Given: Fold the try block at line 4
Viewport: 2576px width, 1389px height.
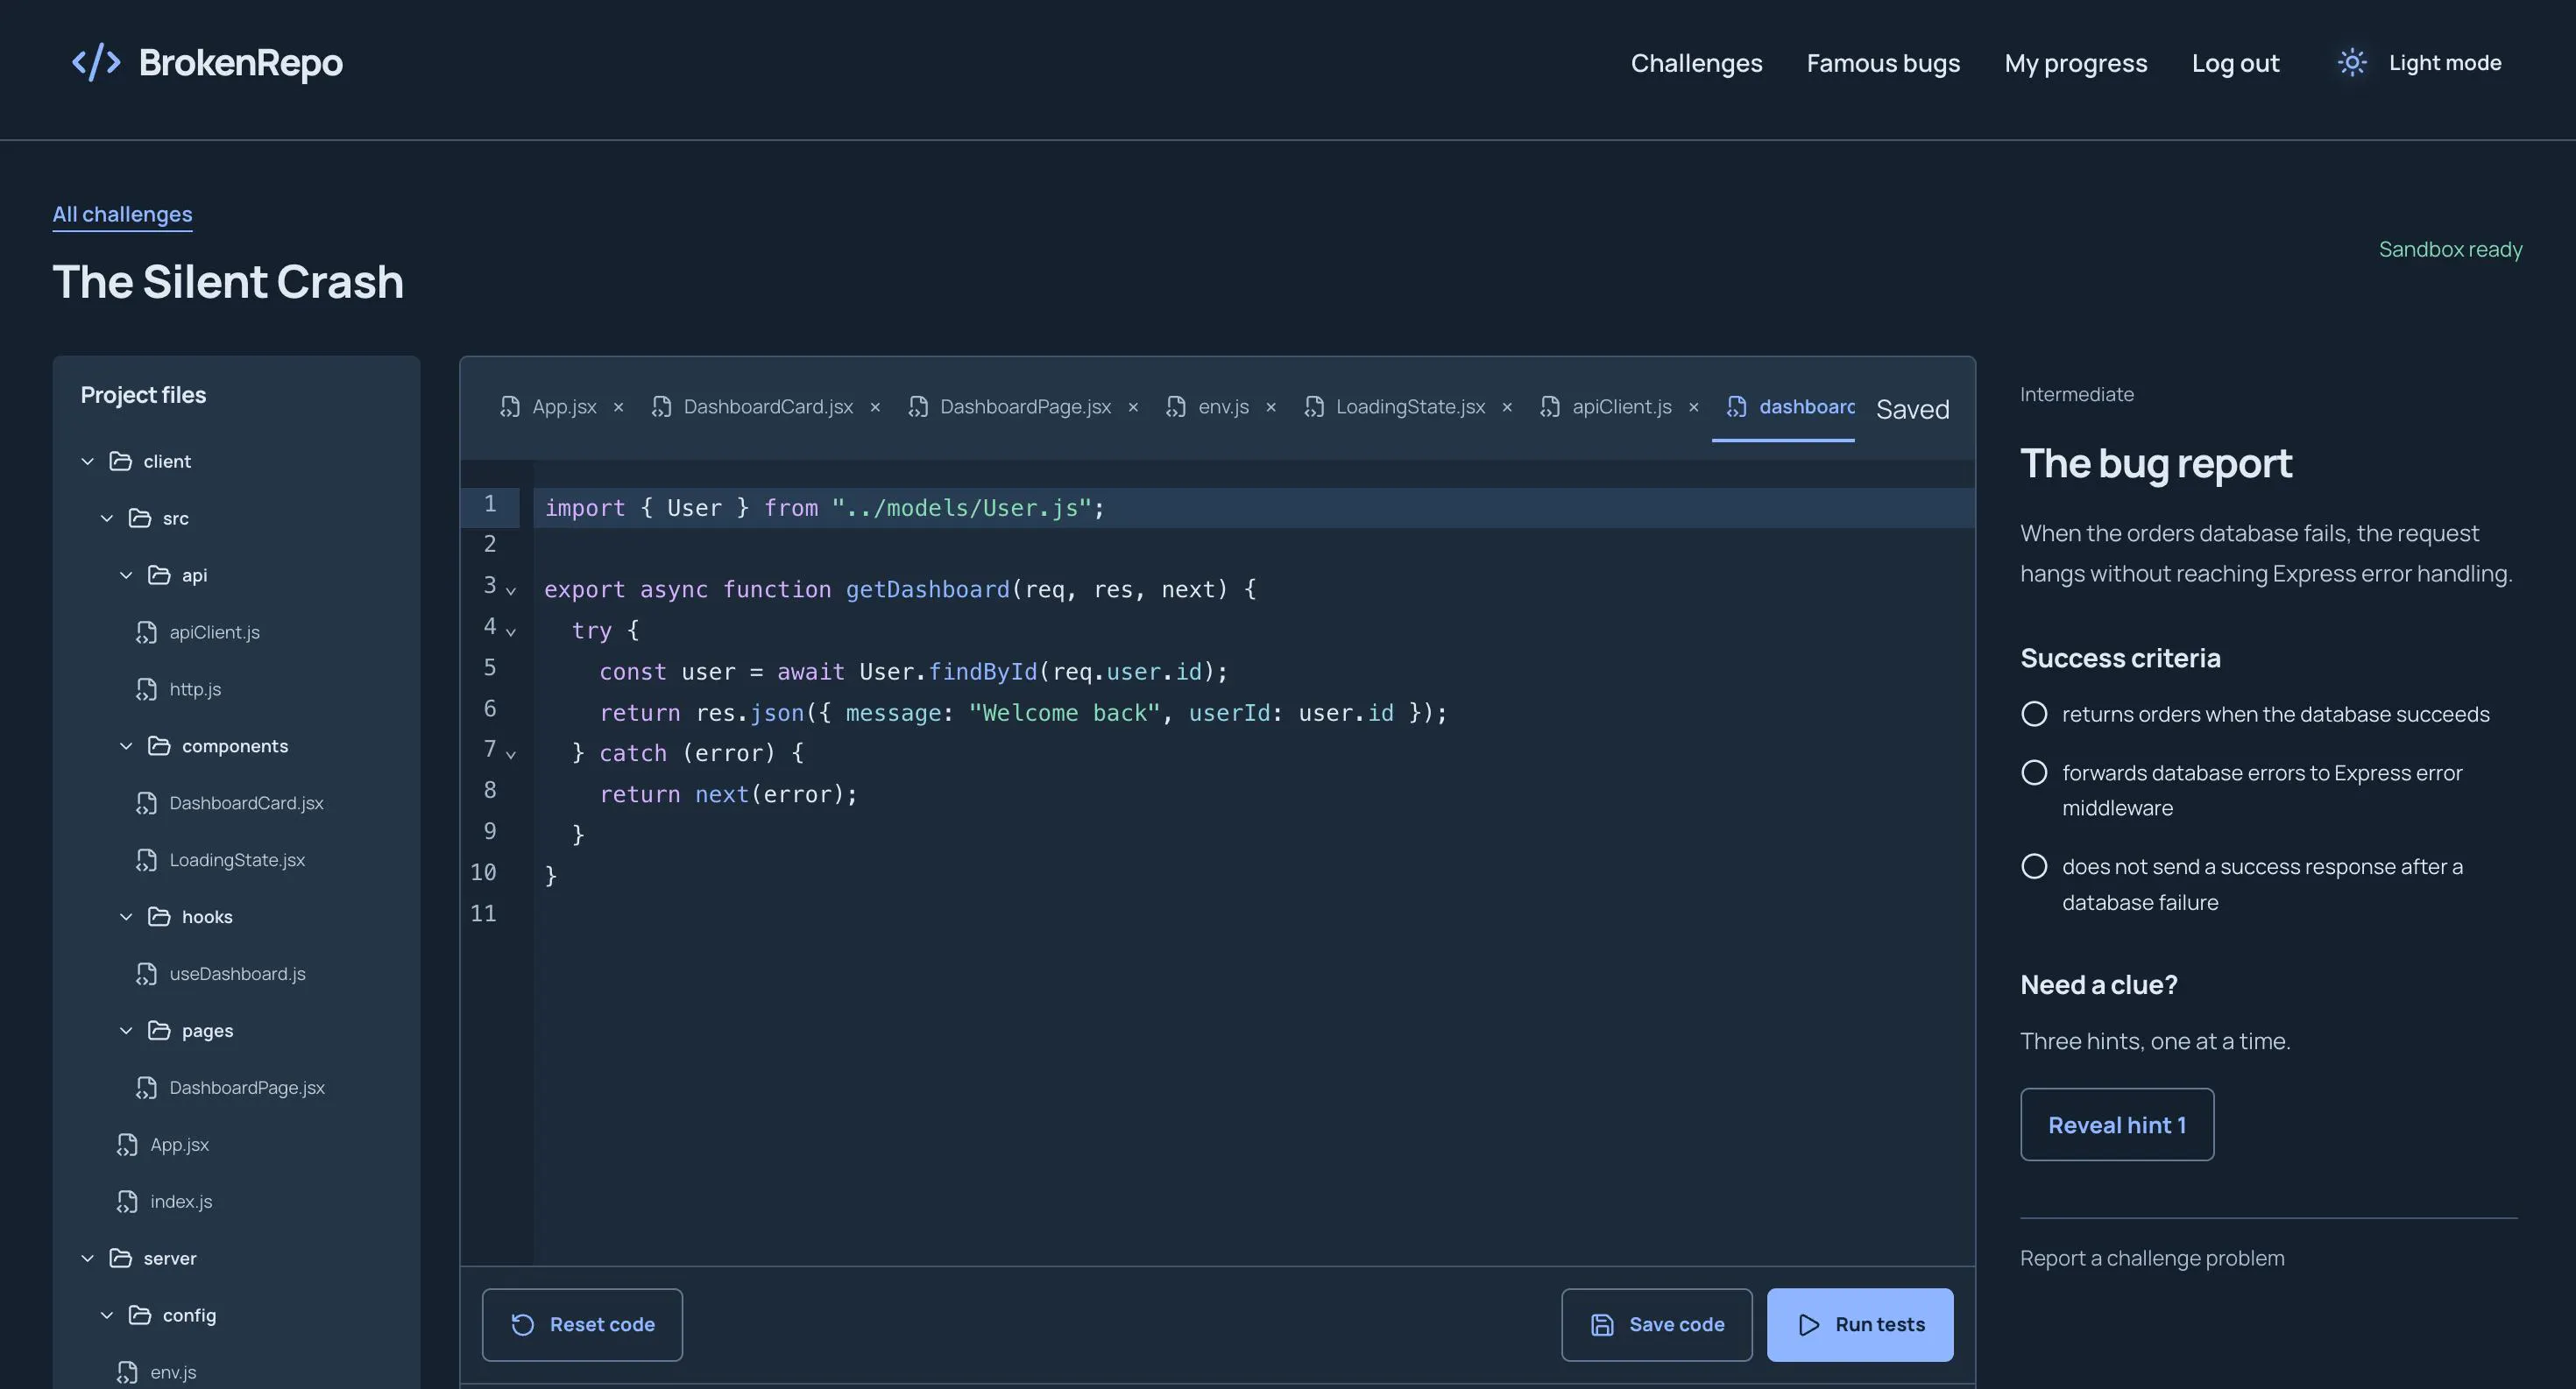Looking at the screenshot, I should [511, 631].
